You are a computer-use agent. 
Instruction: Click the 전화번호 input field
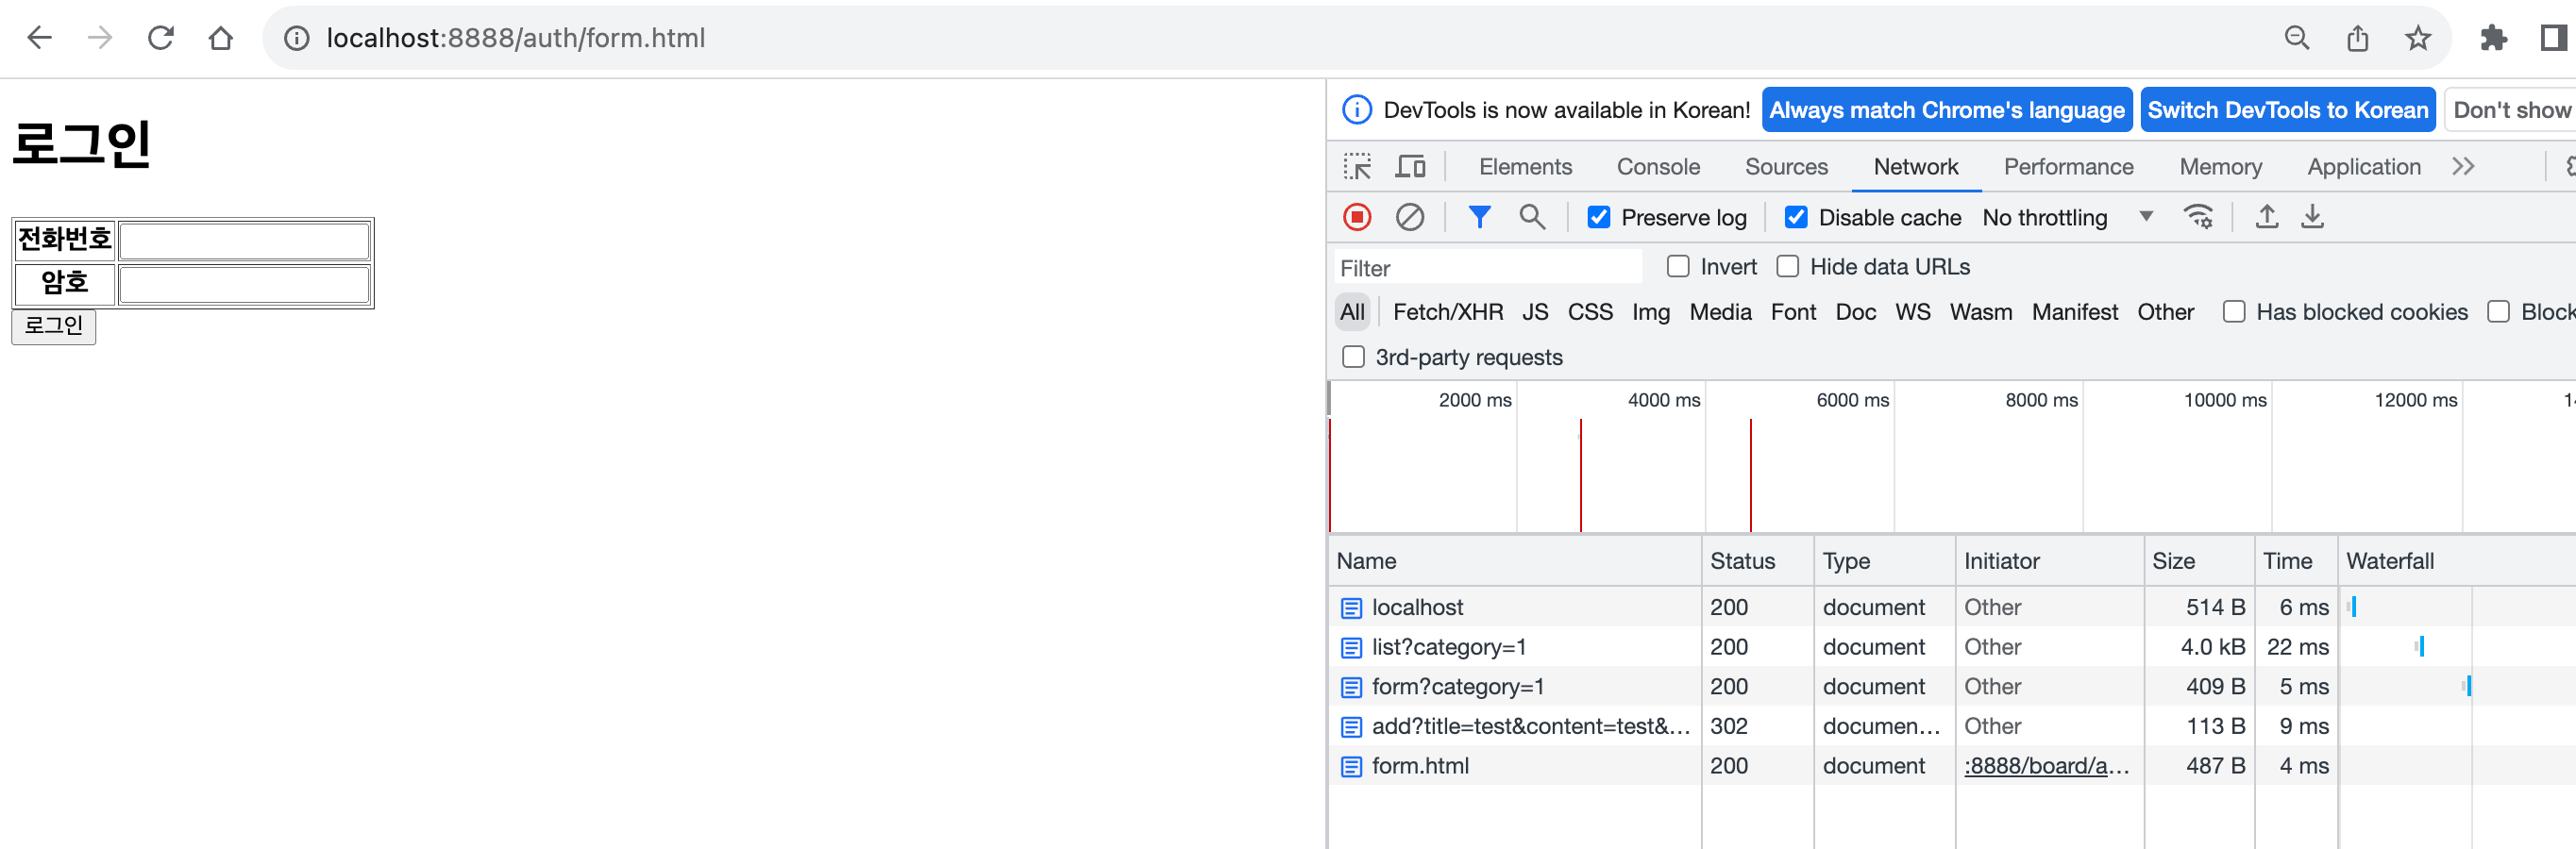245,241
